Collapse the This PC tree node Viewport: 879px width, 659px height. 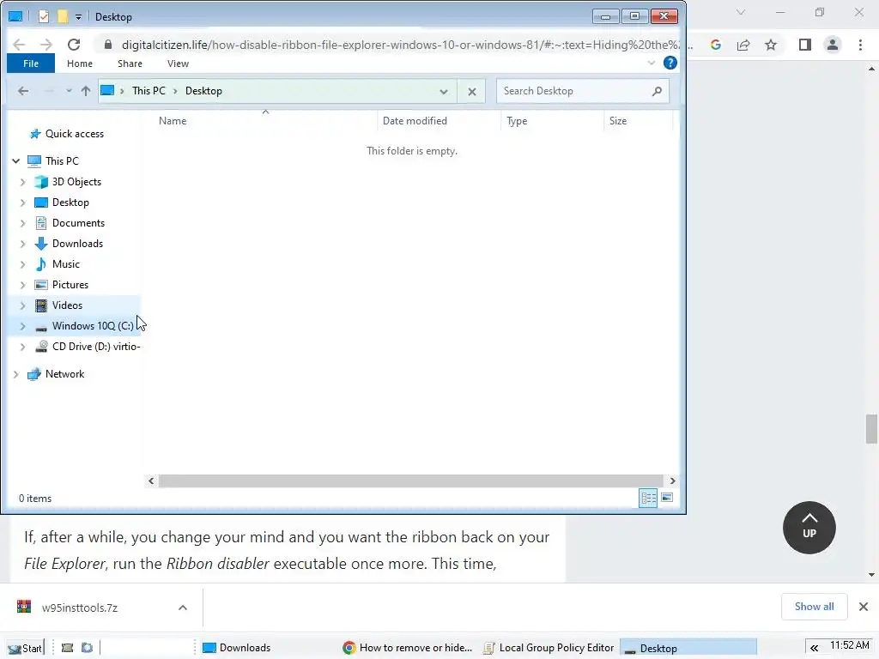[16, 161]
